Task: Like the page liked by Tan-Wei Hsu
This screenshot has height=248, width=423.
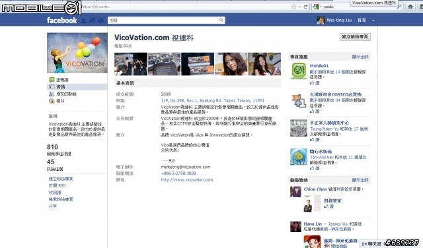Action: pos(315,168)
